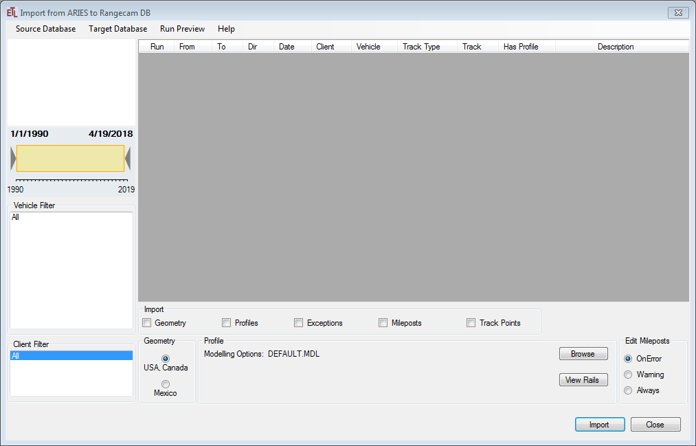Open the Source Database menu
696x446 pixels.
(x=45, y=29)
